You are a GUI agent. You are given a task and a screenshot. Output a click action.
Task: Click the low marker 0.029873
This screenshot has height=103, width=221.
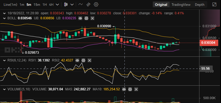click(32, 53)
